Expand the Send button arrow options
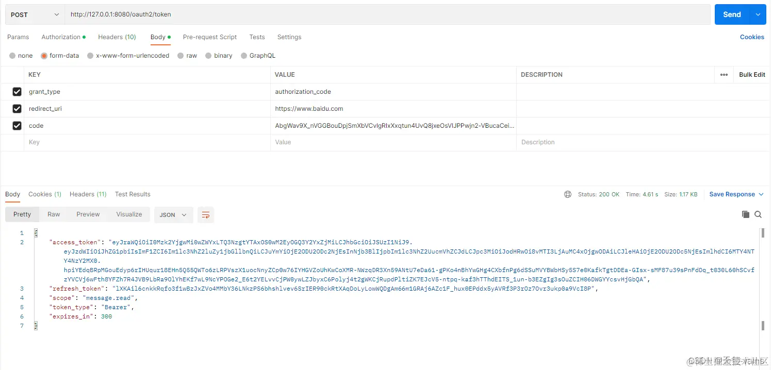772x370 pixels. [758, 14]
